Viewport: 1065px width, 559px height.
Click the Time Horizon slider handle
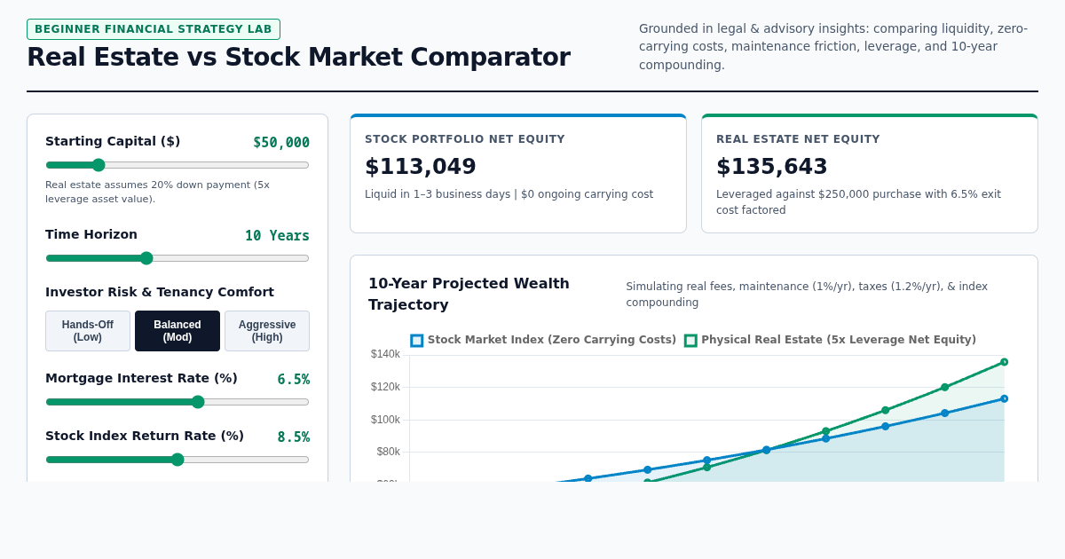(x=146, y=258)
